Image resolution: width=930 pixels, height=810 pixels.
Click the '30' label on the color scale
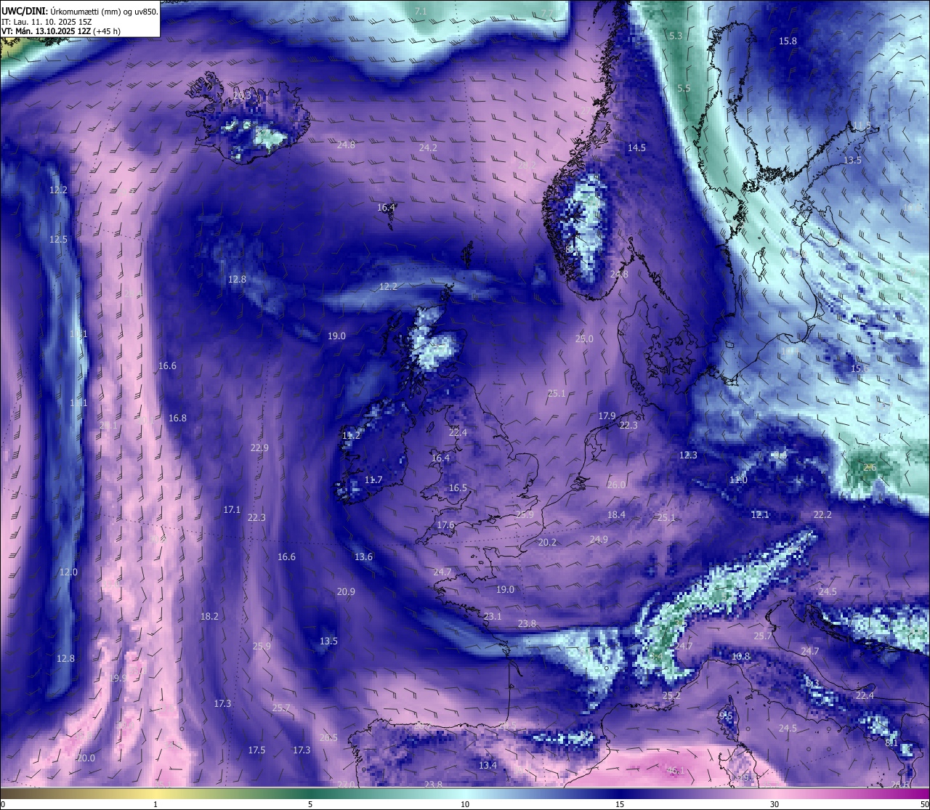coord(775,804)
